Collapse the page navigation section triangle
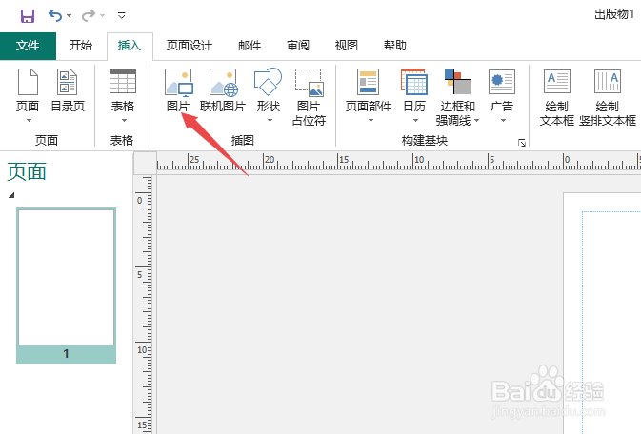 point(11,195)
